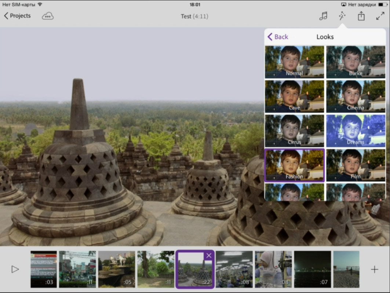Tap the AirPlay status icon

pos(343,4)
